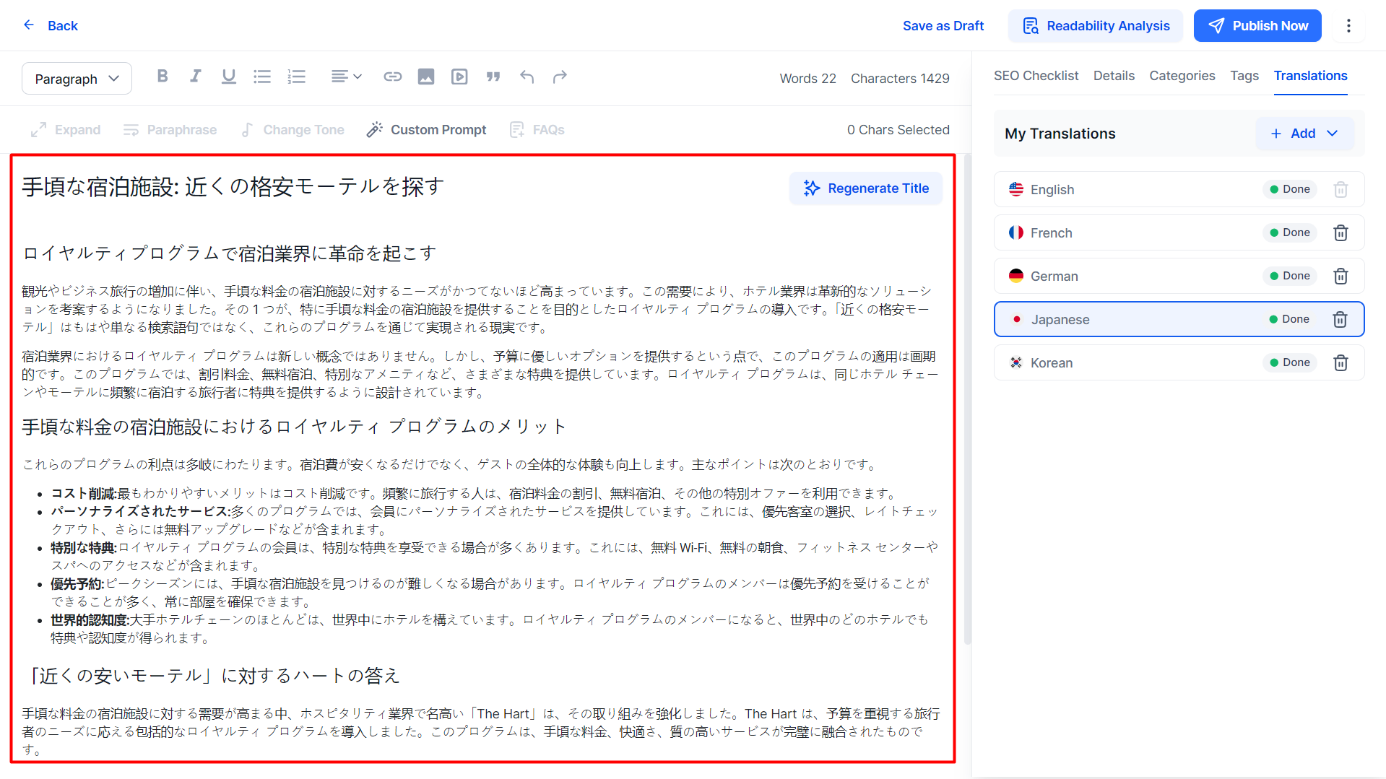The width and height of the screenshot is (1386, 779).
Task: Click the editor vertical scrollbar
Action: click(968, 399)
